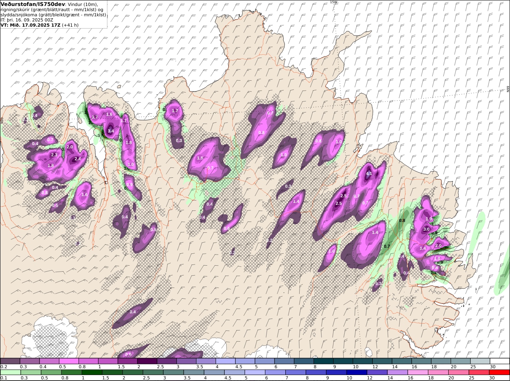Select the first top legend swatch labeled 0.2

coord(10,361)
